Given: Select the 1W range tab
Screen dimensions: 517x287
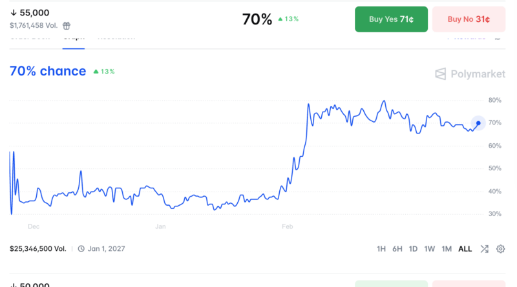Looking at the screenshot, I should (x=430, y=249).
